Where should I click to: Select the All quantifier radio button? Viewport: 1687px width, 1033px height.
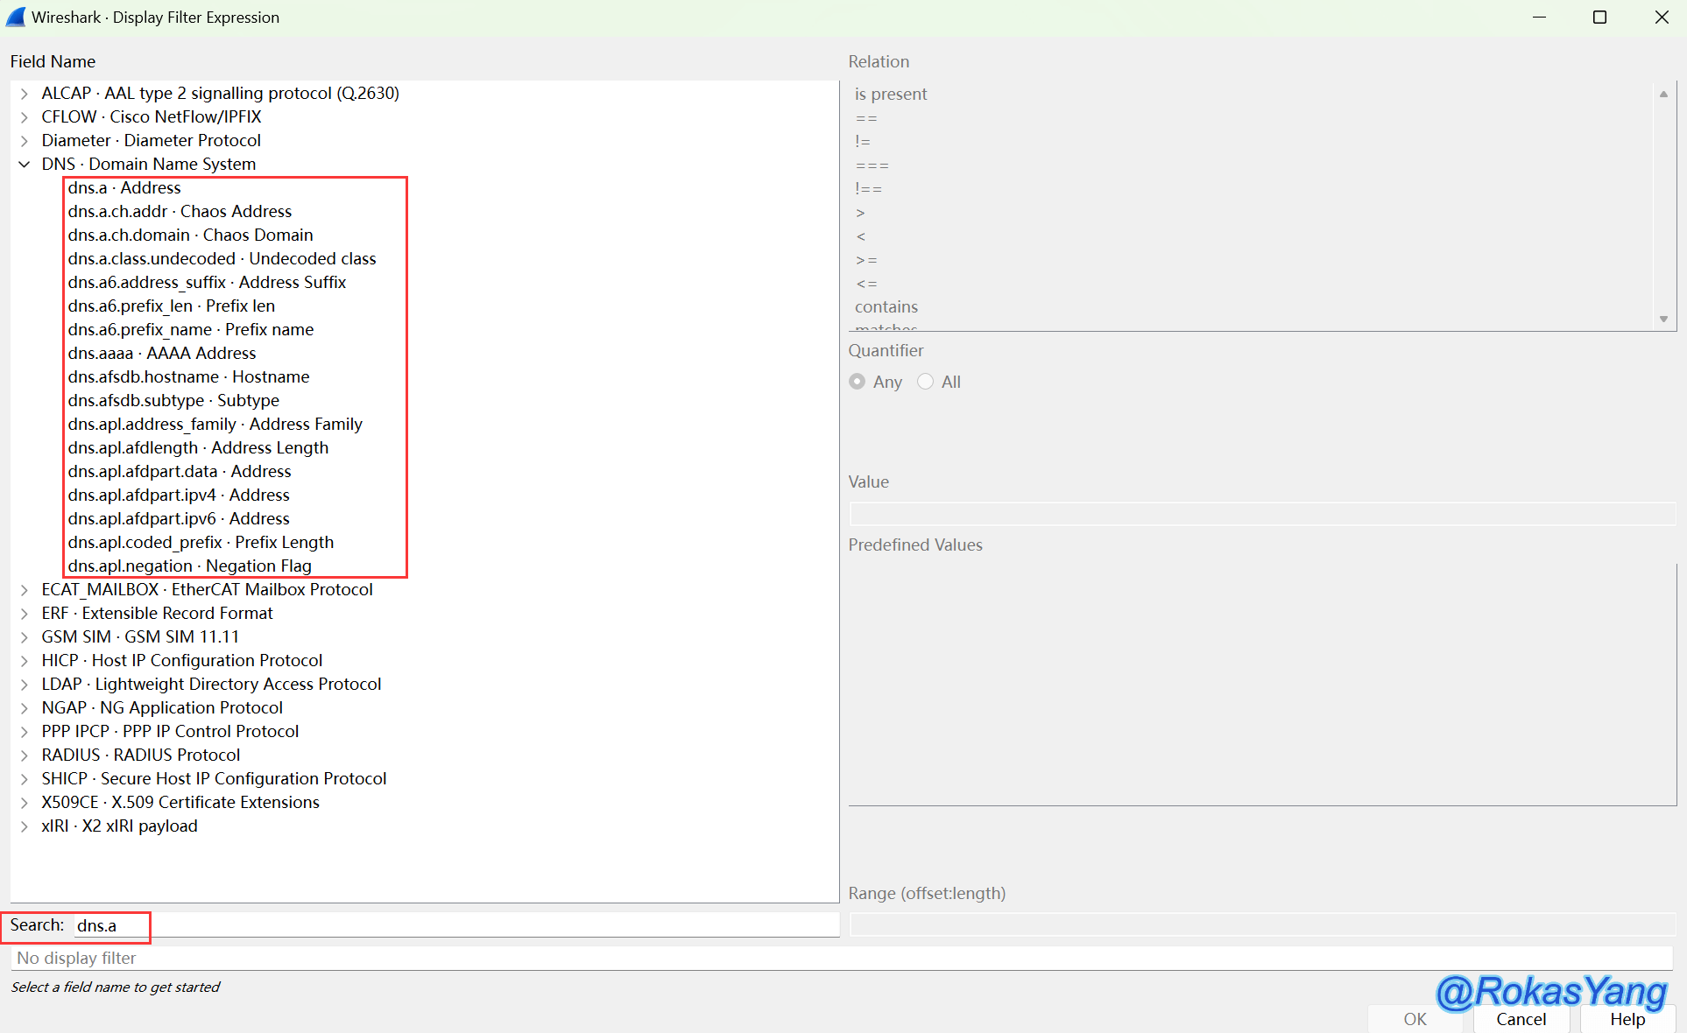[x=925, y=382]
